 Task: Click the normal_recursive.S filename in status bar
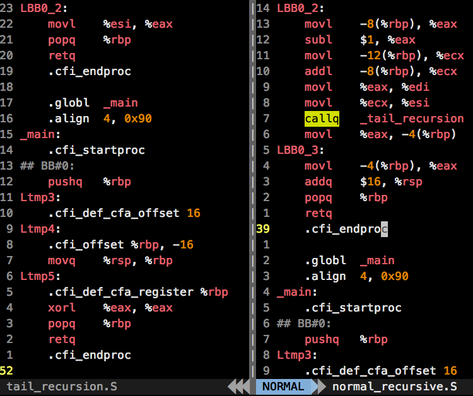(x=395, y=387)
